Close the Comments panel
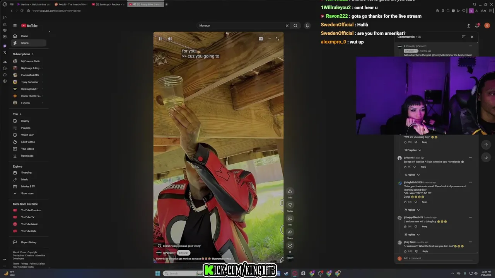 coord(472,37)
